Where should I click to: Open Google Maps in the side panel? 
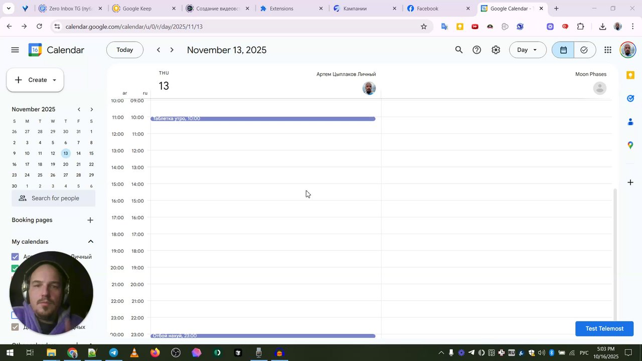tap(630, 145)
